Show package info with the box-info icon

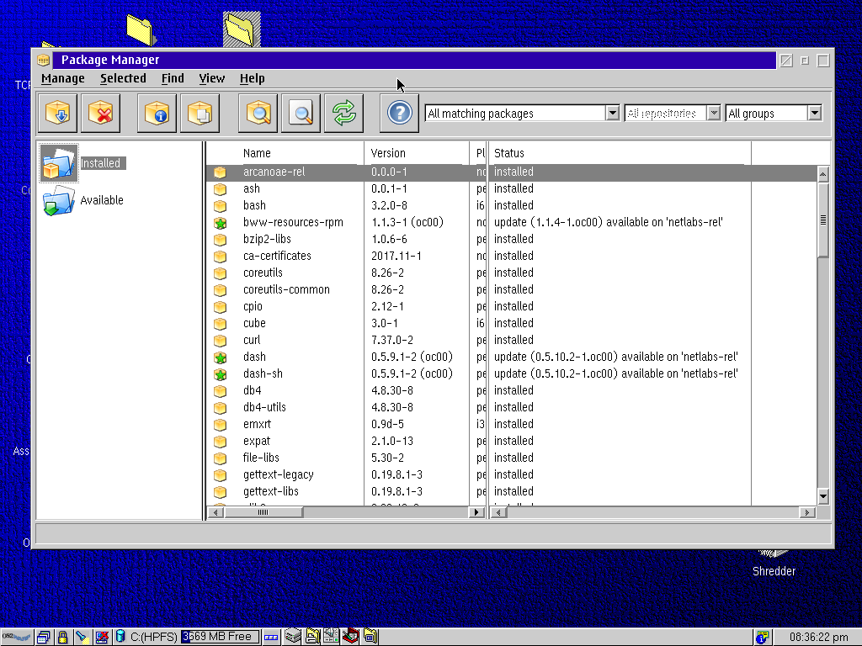(157, 114)
